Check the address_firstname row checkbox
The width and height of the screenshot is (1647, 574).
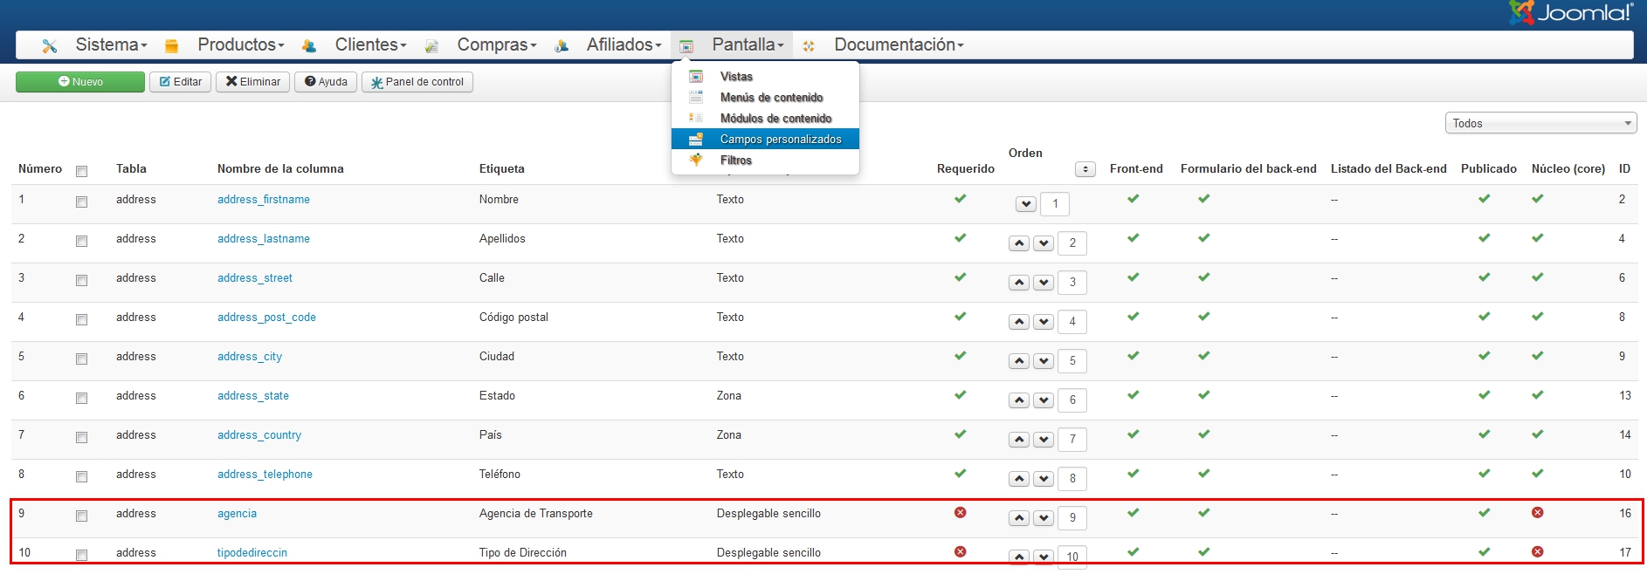[x=82, y=202]
